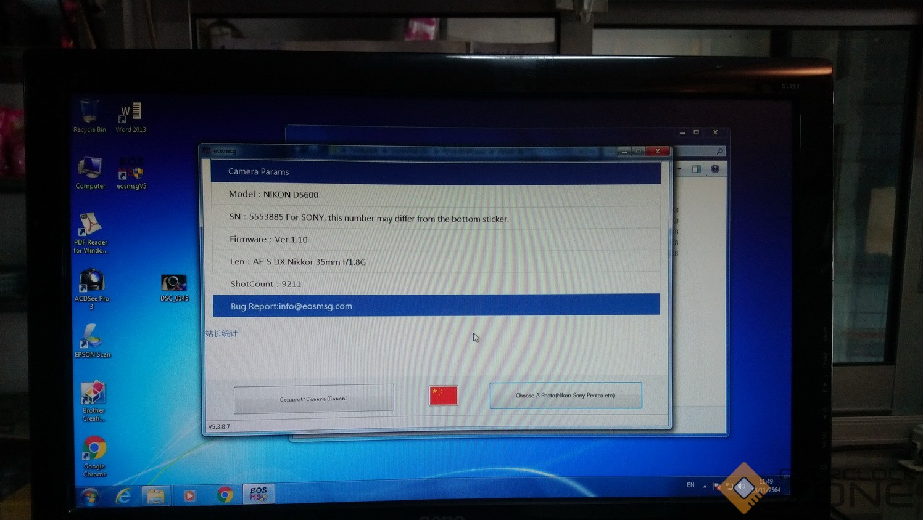The height and width of the screenshot is (520, 923).
Task: Open the Computer desktop icon
Action: point(90,173)
